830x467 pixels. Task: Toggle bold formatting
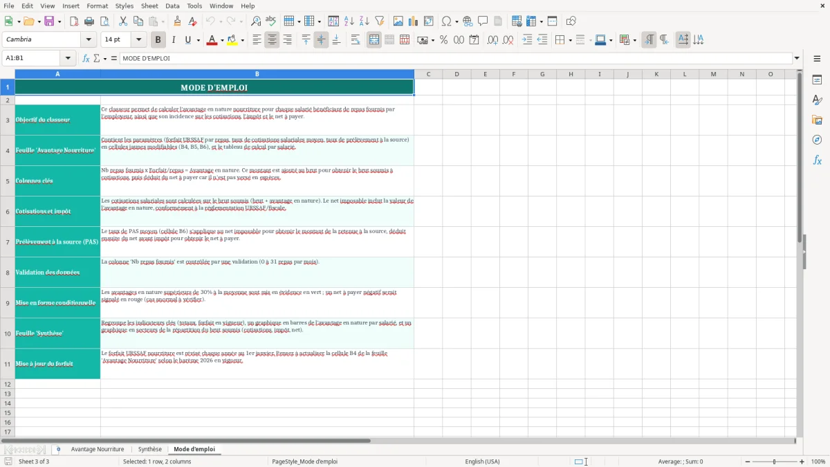158,40
